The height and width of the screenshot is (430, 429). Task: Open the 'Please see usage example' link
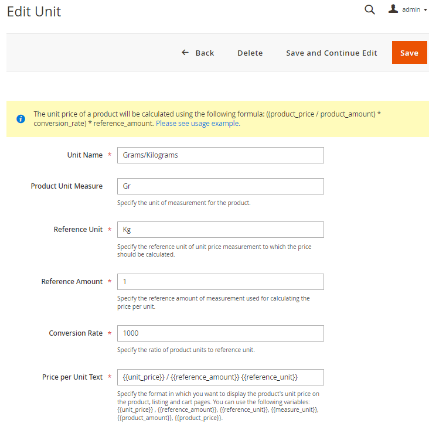[198, 124]
